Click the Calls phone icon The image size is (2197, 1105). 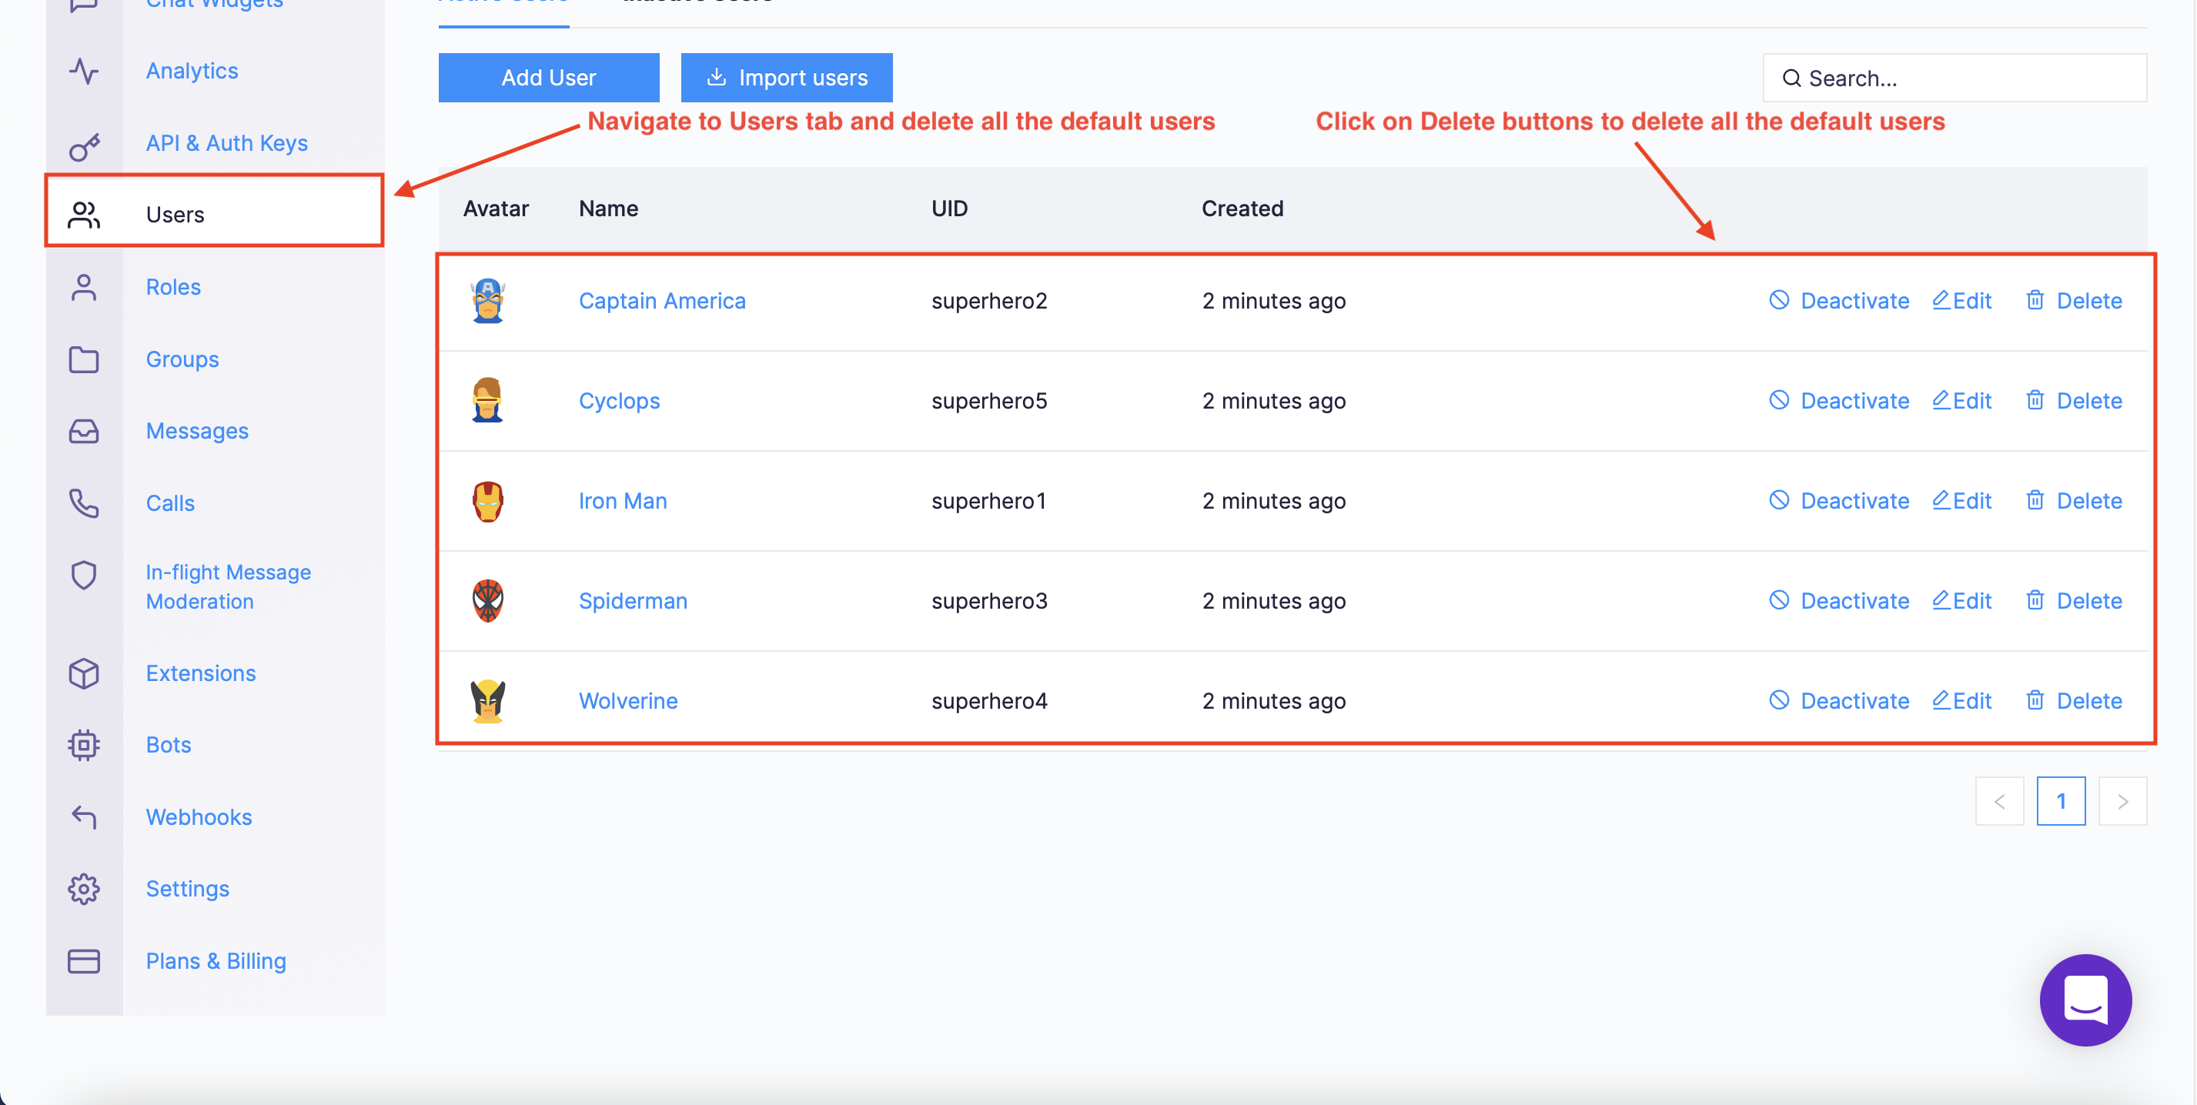pos(84,503)
